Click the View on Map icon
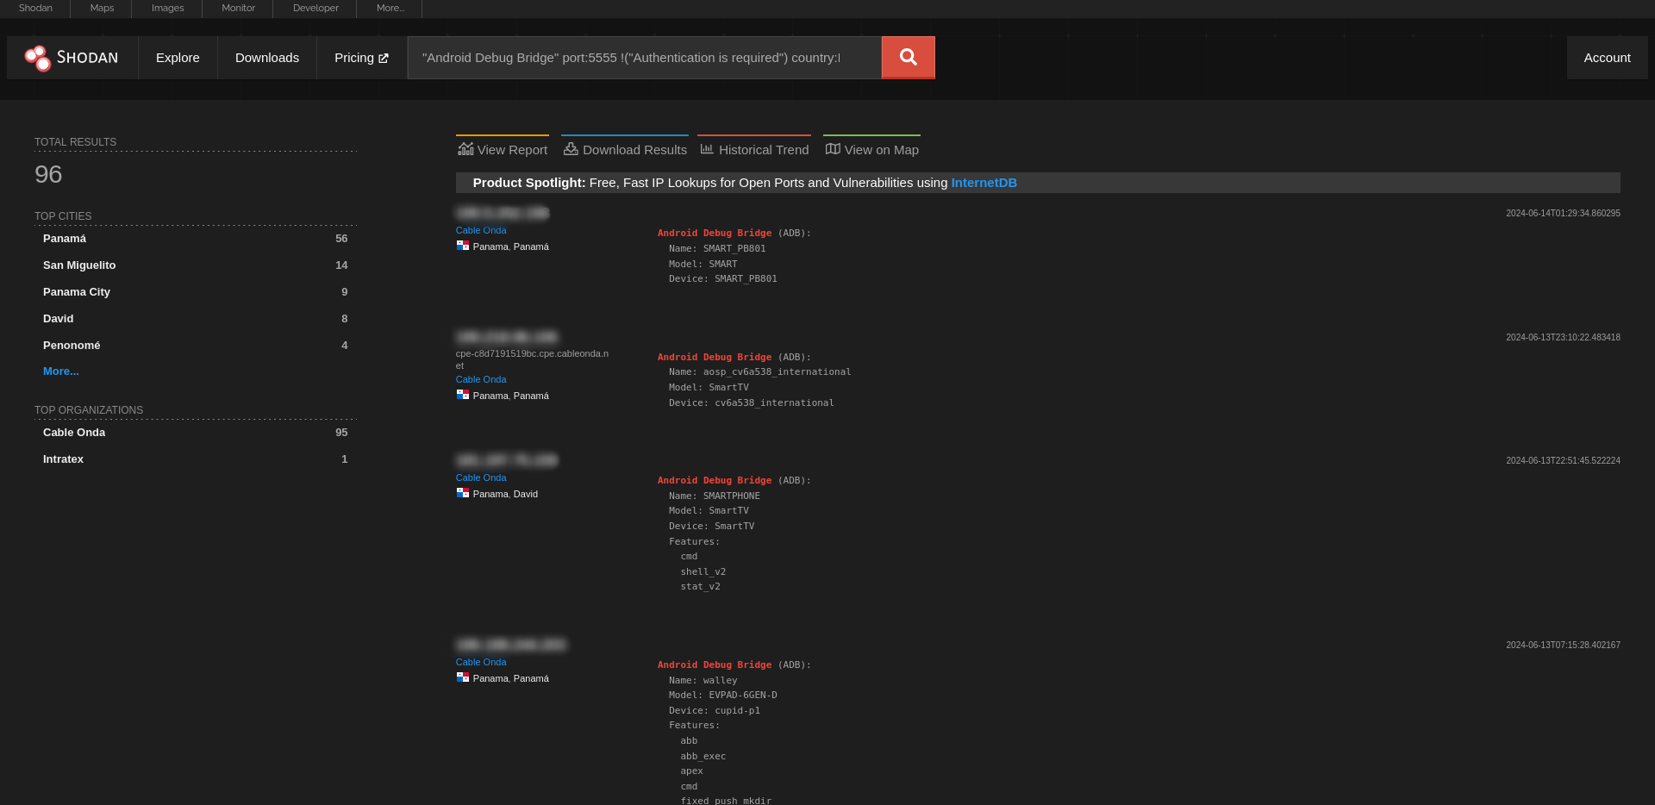The height and width of the screenshot is (805, 1655). [x=833, y=149]
